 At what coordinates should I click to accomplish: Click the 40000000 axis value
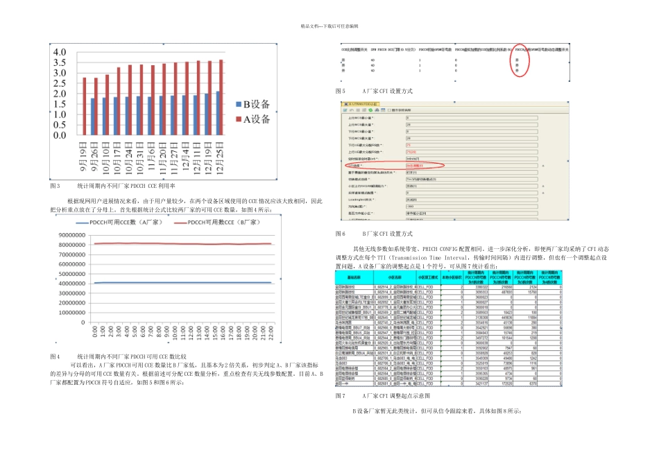(72, 284)
